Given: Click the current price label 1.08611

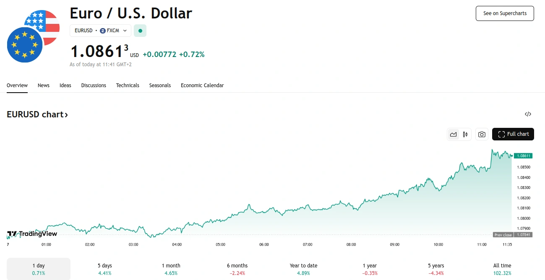Looking at the screenshot, I should point(523,156).
